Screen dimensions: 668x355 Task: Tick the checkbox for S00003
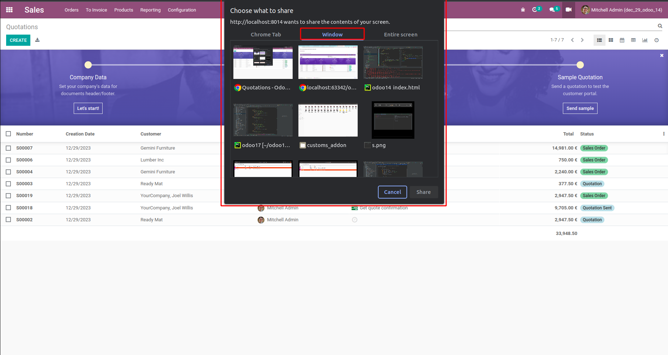[8, 184]
